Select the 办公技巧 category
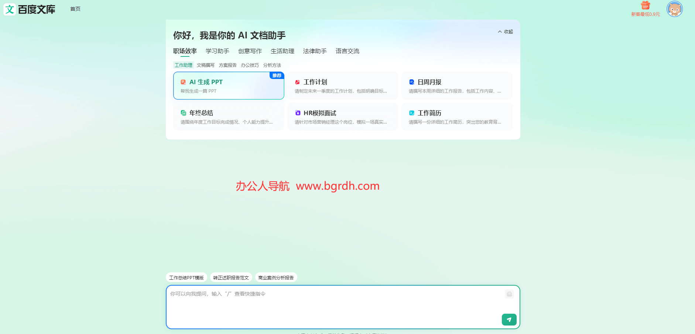The height and width of the screenshot is (334, 695). pyautogui.click(x=250, y=65)
